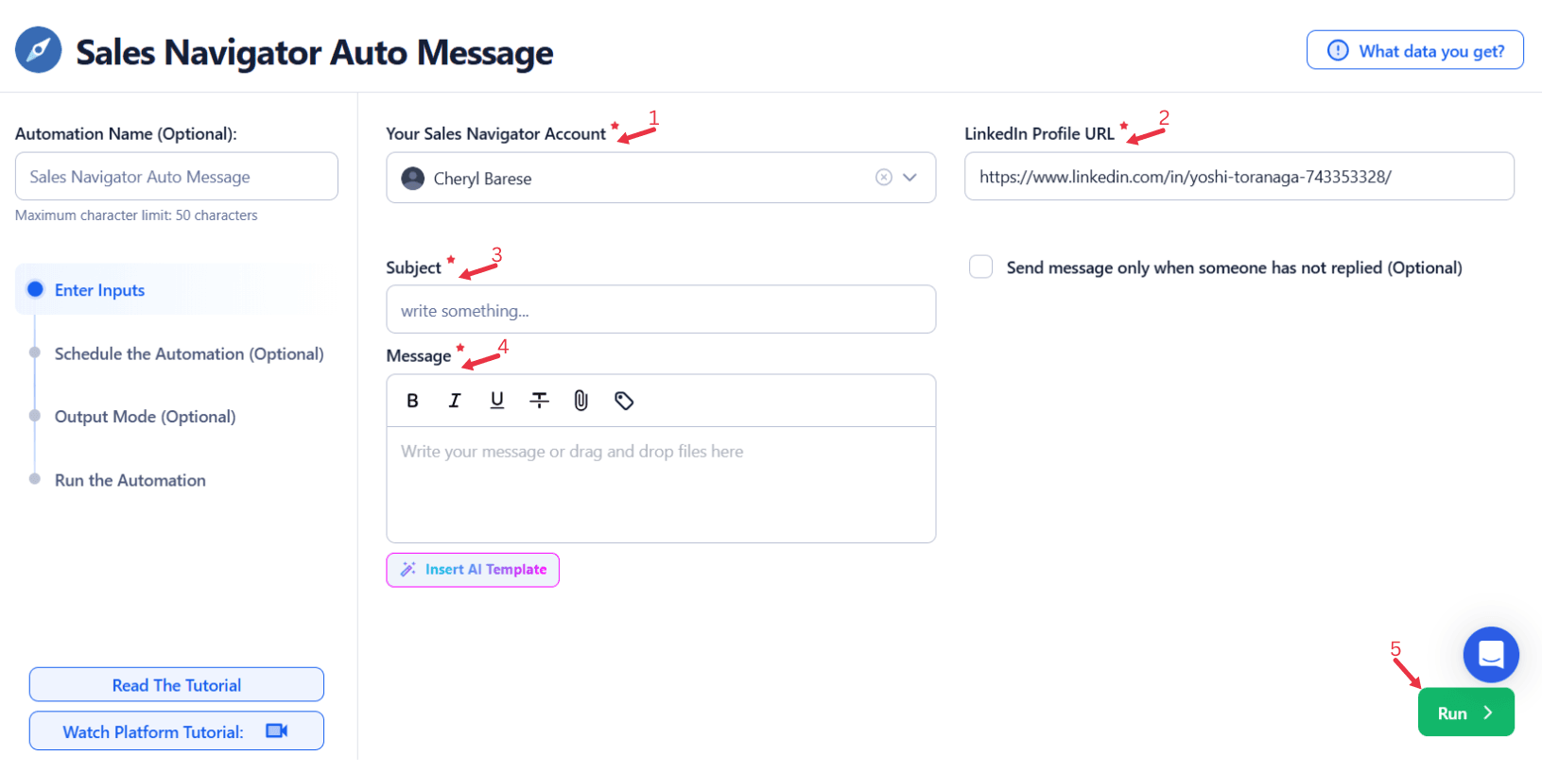Expand the Sales Navigator Account dropdown
Screen dimensions: 1542x773
coord(910,178)
